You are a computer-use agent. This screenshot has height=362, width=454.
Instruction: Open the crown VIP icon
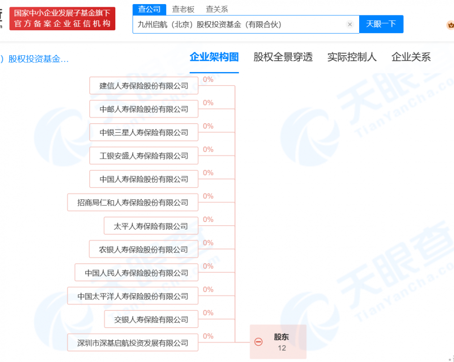pos(450,25)
